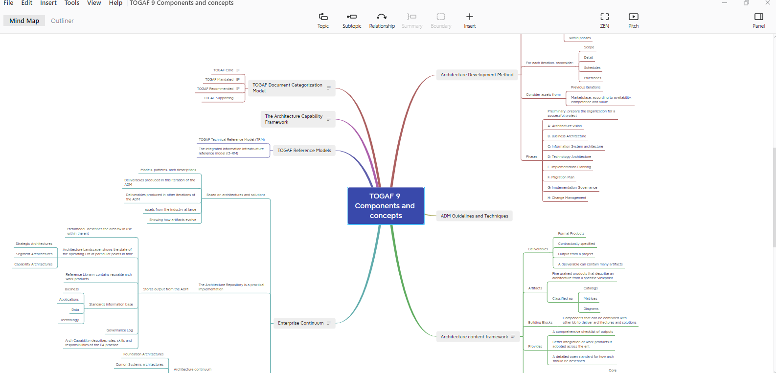
Task: Select 'F: Migration Plan' subtopic
Action: 561,177
